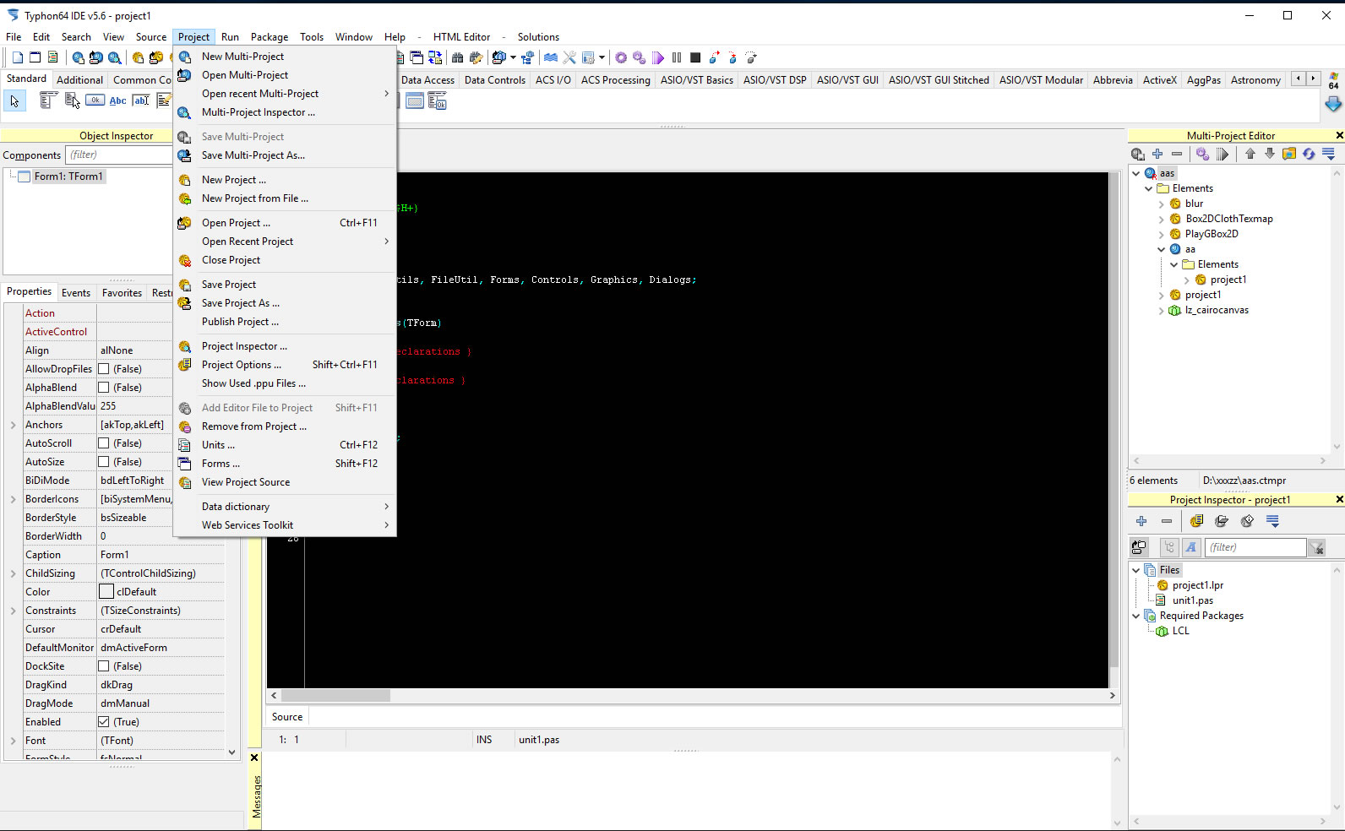Toggle the alphabetical sort A button
This screenshot has width=1345, height=831.
pos(1191,547)
